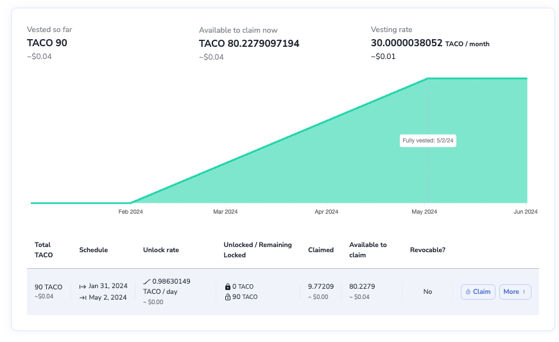Image resolution: width=559 pixels, height=342 pixels.
Task: Click the '80.2279' available value in the table row
Action: point(362,286)
